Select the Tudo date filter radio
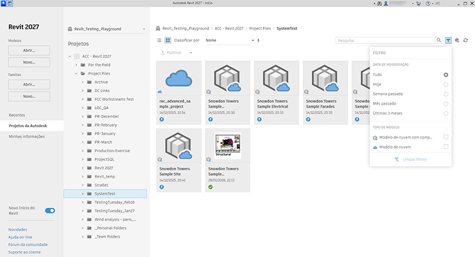The height and width of the screenshot is (257, 475). pyautogui.click(x=446, y=75)
